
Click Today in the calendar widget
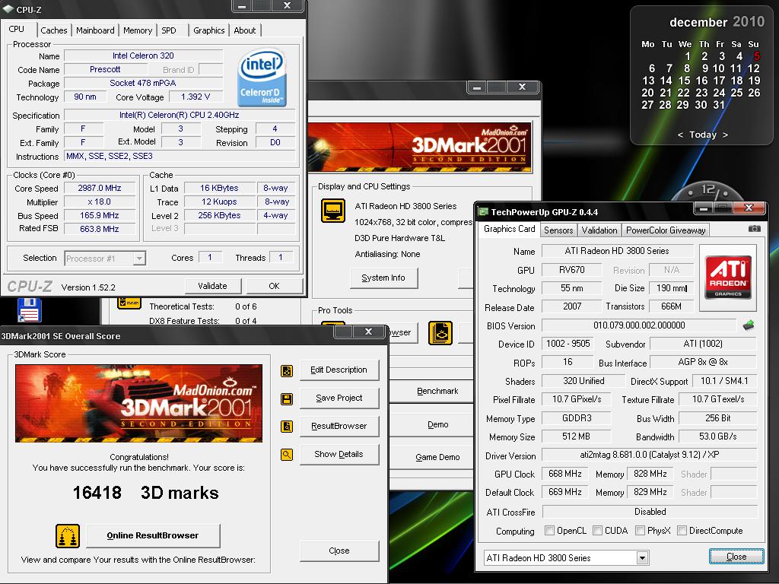pos(702,135)
